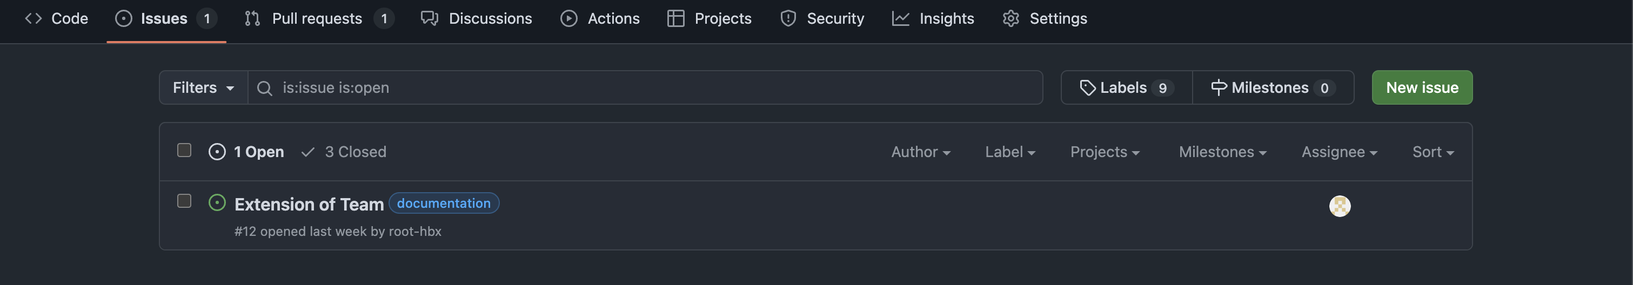Toggle the select-all issues checkbox
Viewport: 1633px width, 285px height.
point(184,150)
